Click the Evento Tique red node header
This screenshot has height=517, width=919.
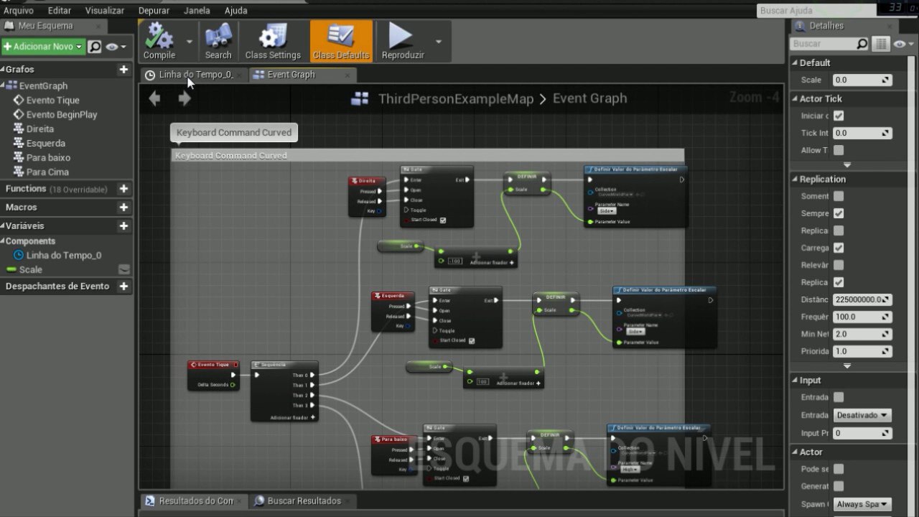(213, 365)
